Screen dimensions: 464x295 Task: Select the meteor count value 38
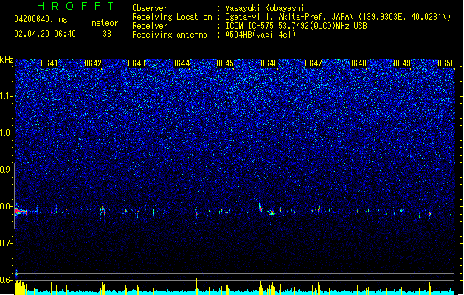tap(107, 34)
